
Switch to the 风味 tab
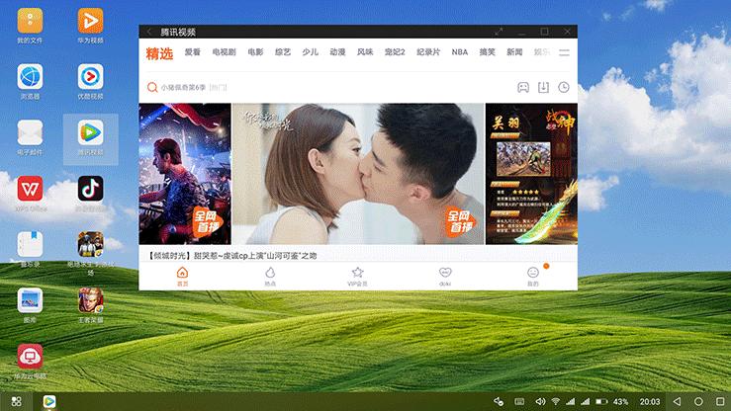point(365,52)
